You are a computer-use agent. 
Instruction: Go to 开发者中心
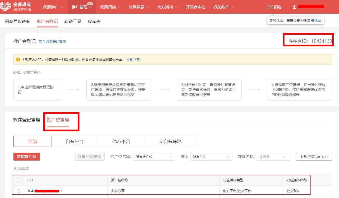(x=196, y=7)
